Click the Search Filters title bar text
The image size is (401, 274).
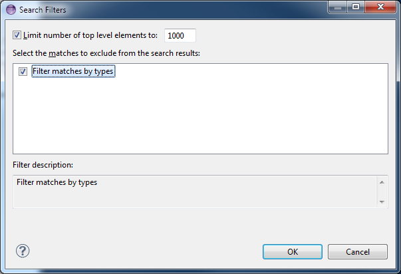(43, 10)
